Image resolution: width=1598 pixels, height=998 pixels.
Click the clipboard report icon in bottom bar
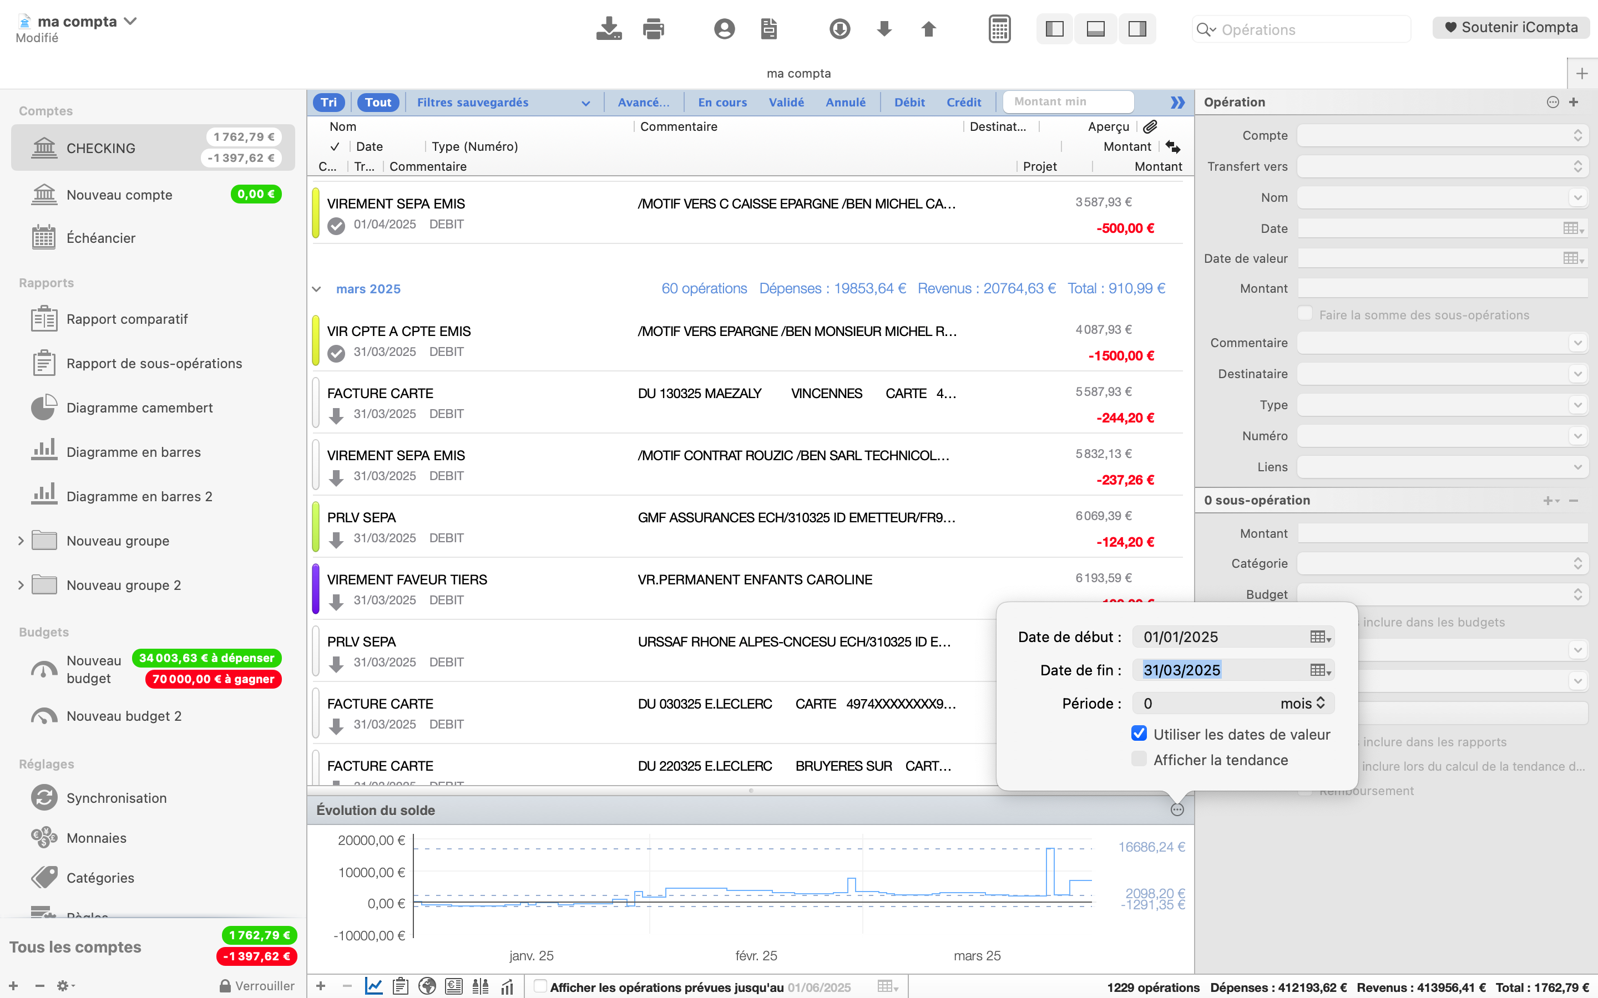(399, 986)
